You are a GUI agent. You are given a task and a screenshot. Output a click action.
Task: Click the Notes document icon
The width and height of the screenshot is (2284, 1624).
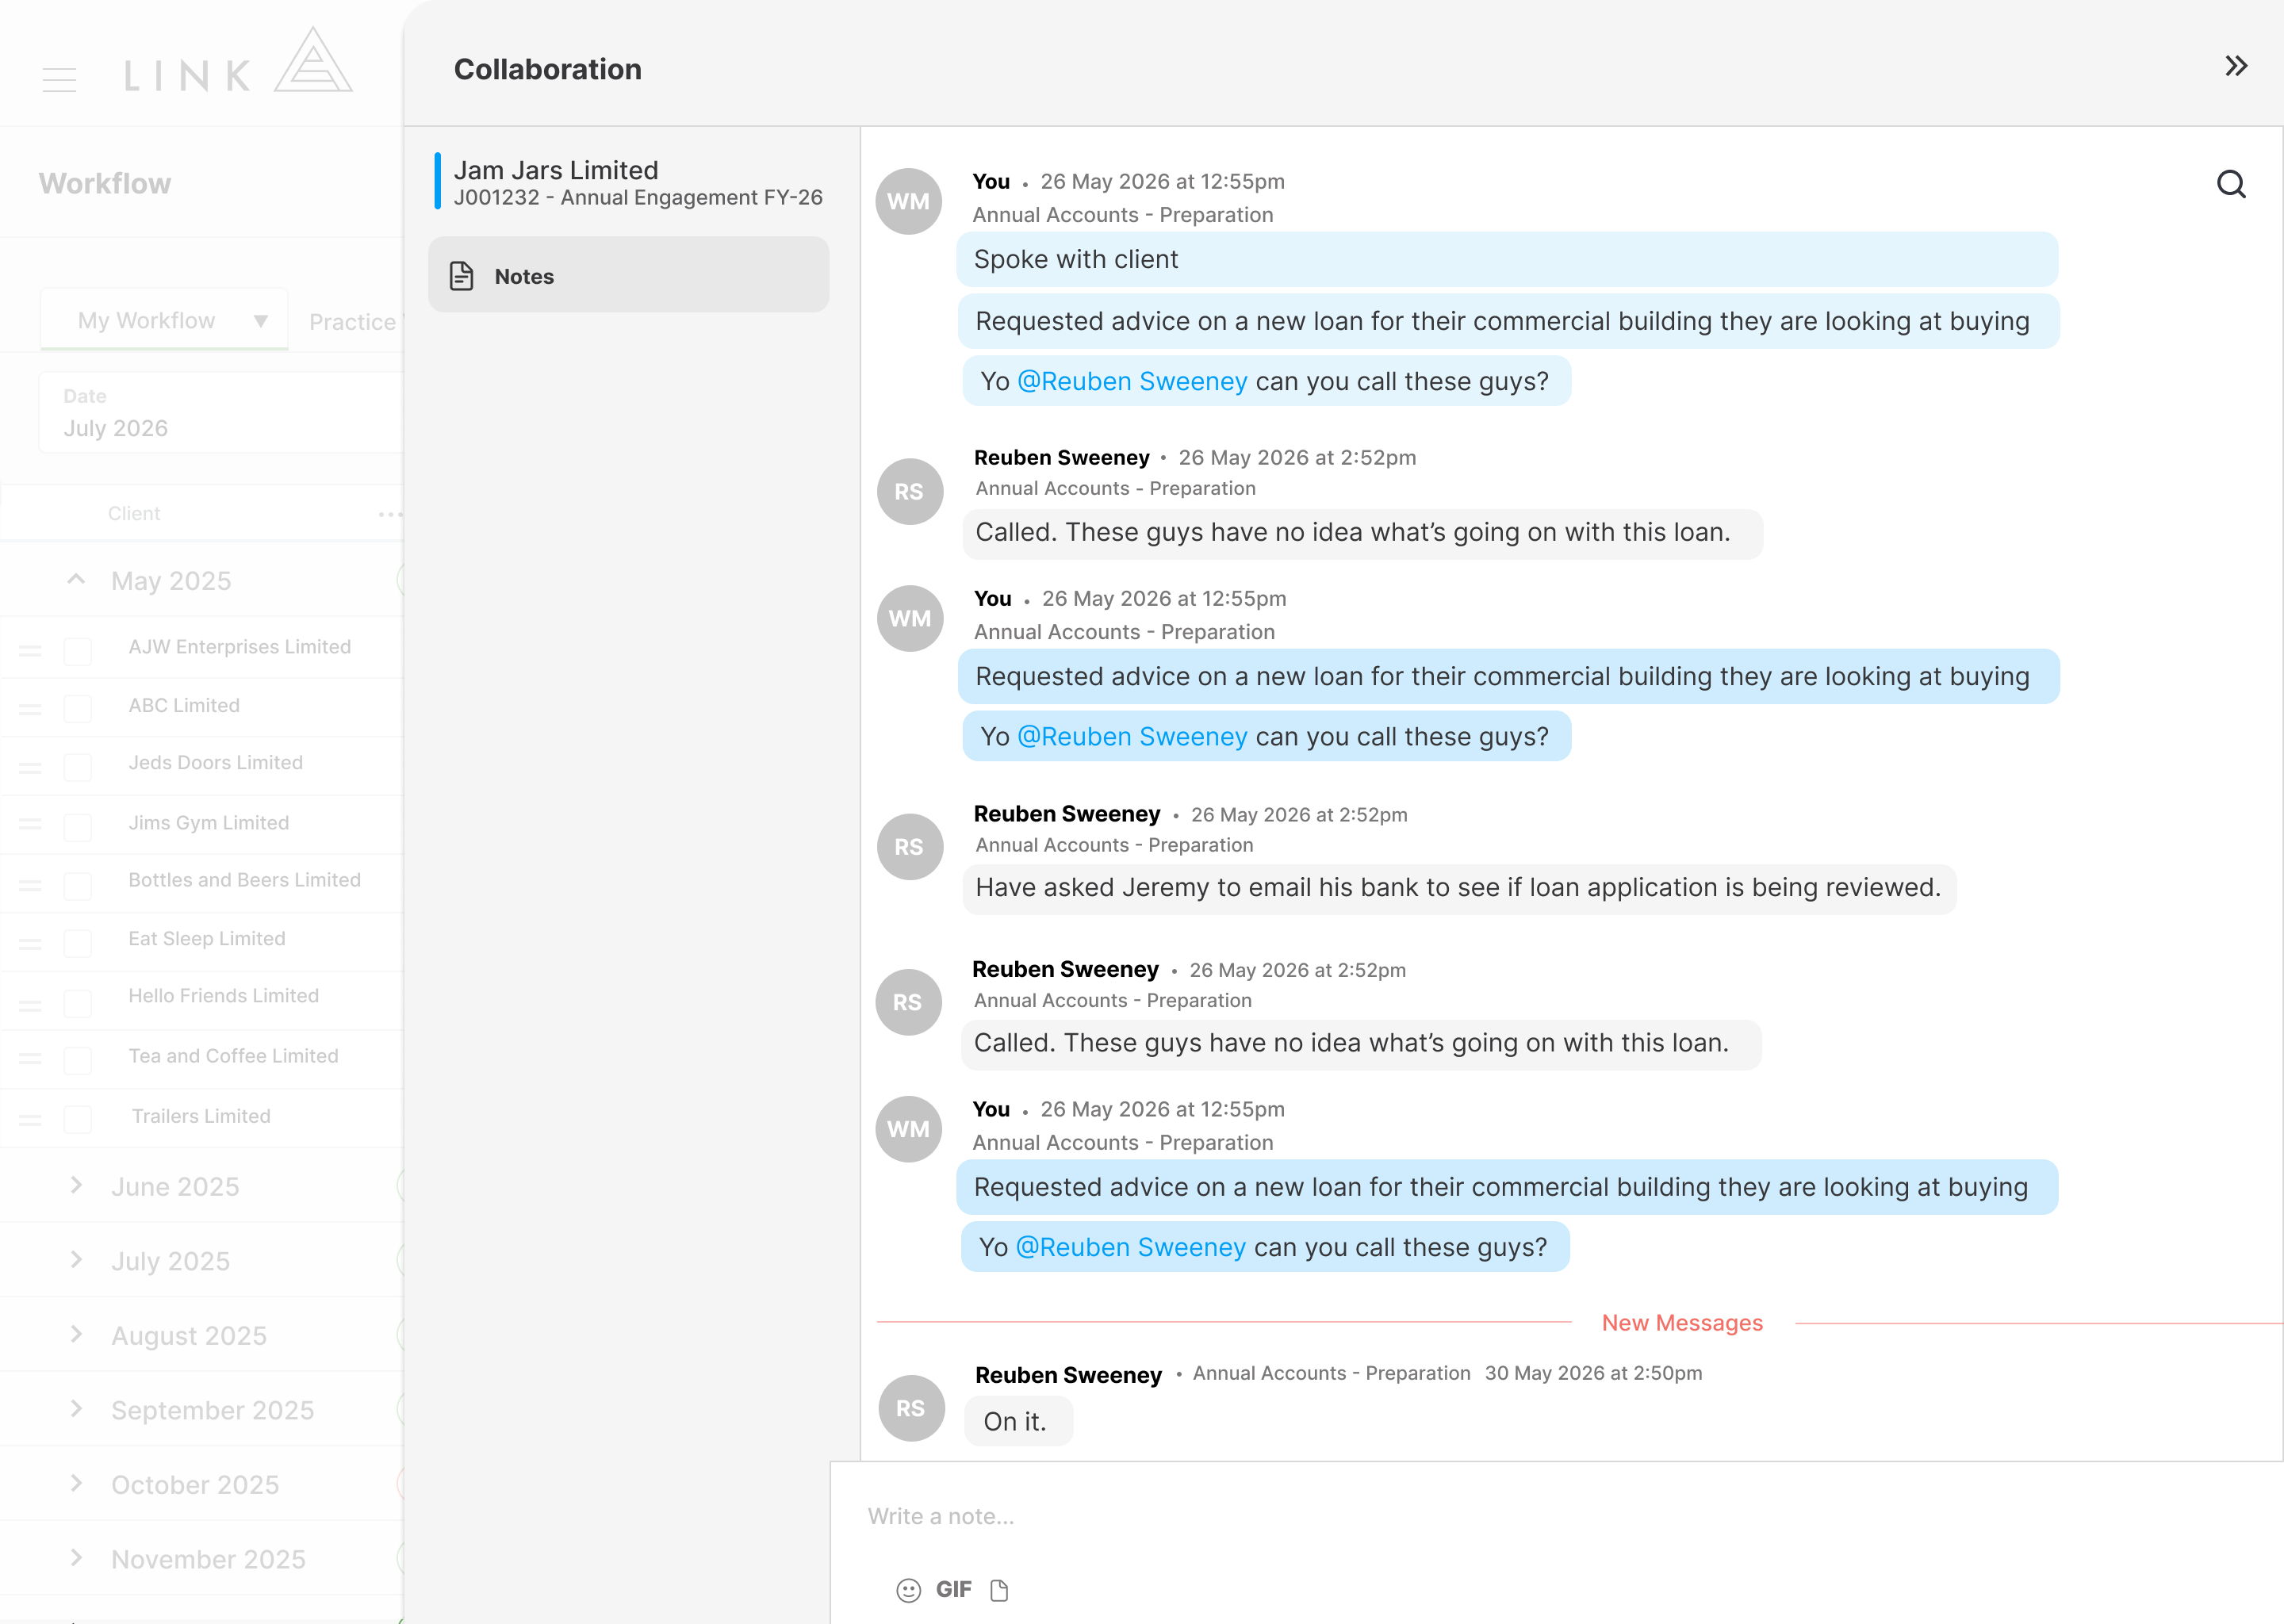(x=461, y=276)
